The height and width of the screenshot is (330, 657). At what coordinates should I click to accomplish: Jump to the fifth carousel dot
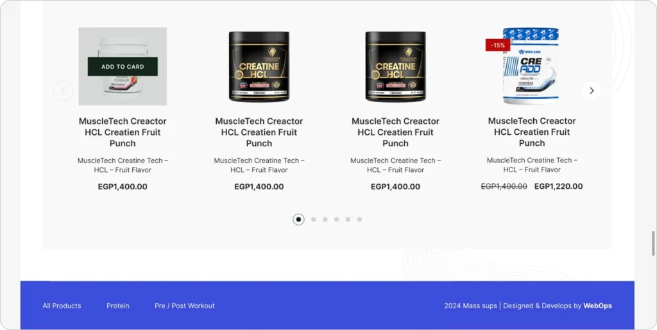(x=348, y=220)
